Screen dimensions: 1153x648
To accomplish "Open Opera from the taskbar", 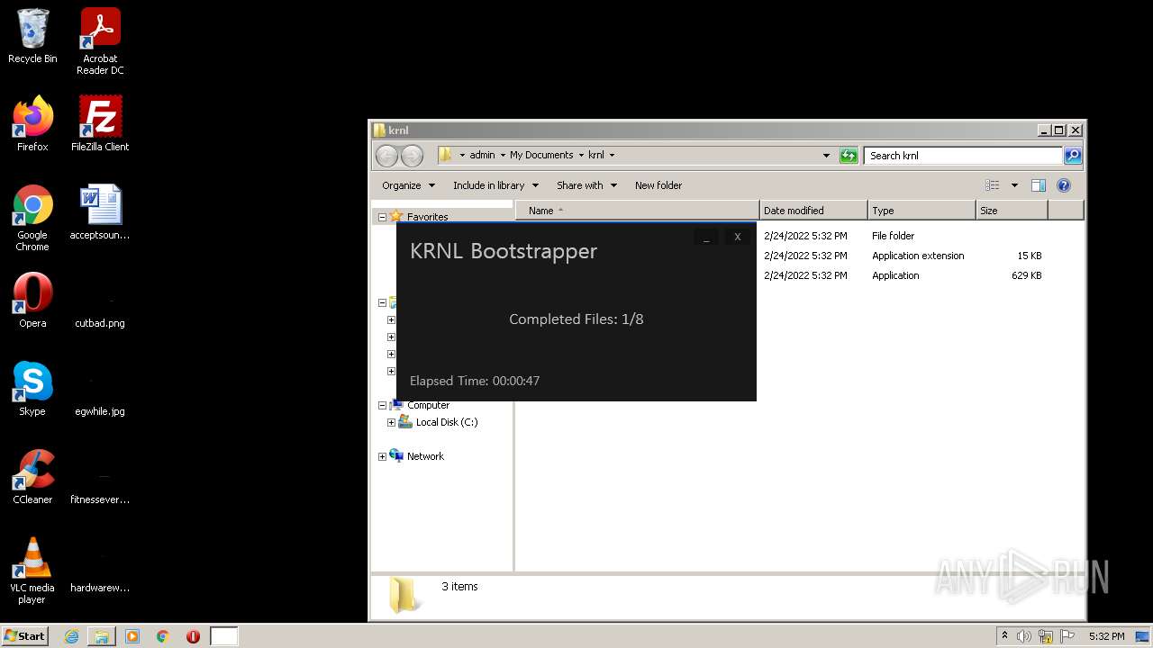I will pyautogui.click(x=193, y=636).
